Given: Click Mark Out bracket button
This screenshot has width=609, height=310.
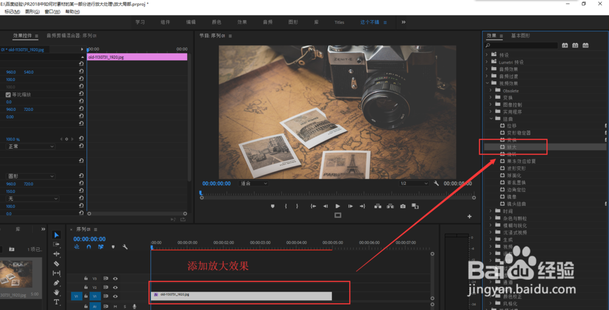Looking at the screenshot, I should (297, 206).
